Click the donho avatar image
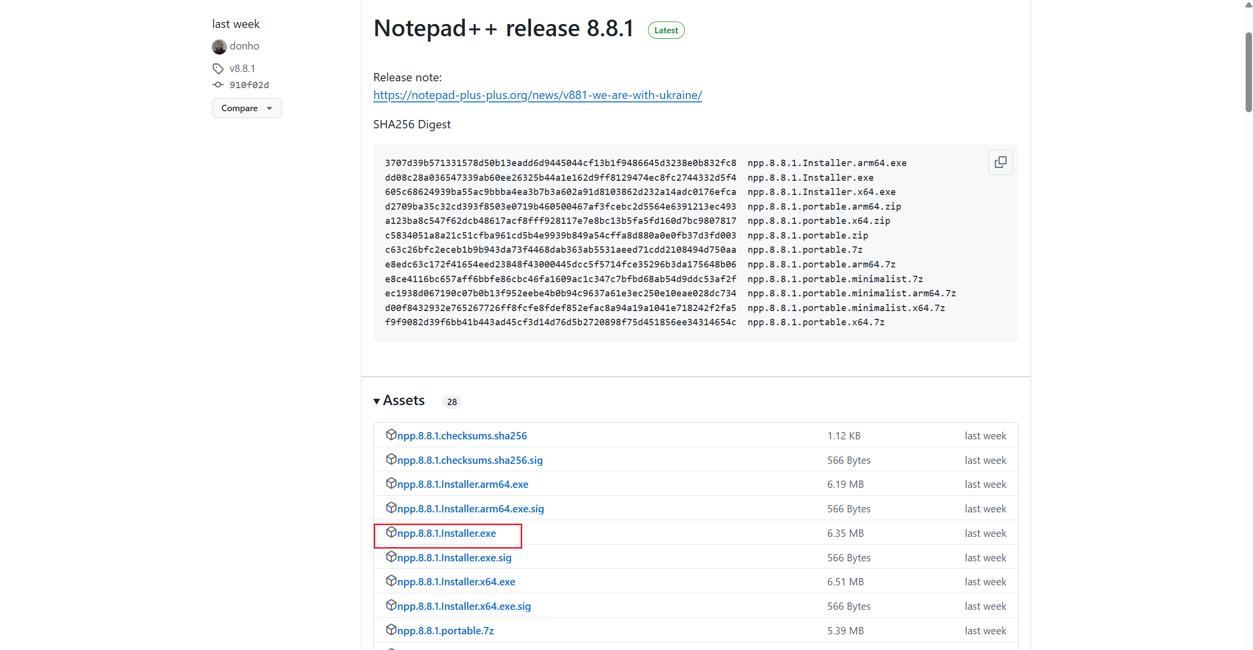 219,47
